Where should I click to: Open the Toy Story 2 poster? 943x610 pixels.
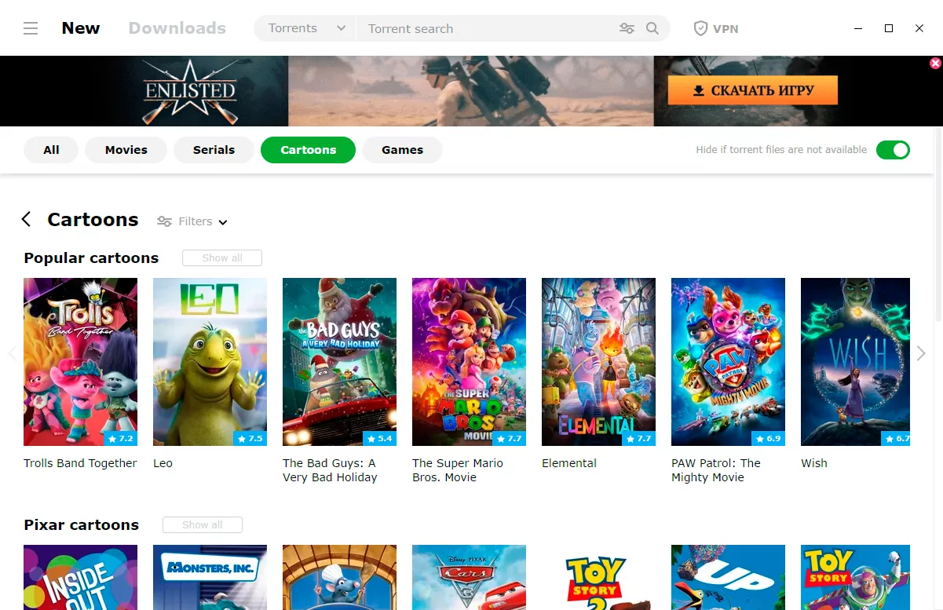pos(598,577)
